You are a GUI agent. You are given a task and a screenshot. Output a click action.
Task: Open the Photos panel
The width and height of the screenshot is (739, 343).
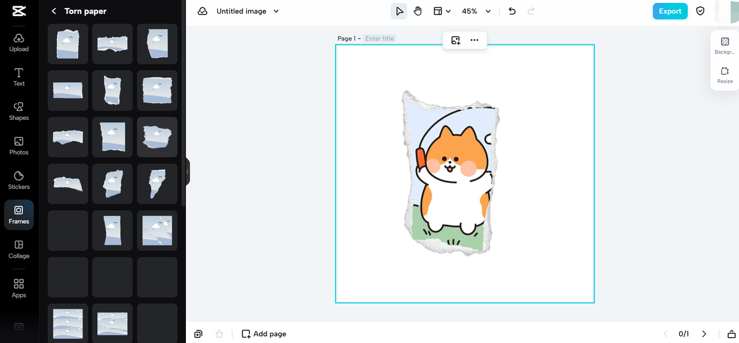19,146
